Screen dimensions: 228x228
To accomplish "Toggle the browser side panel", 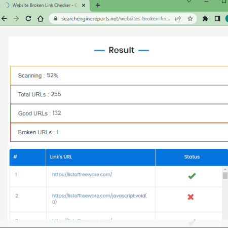I will (217, 19).
